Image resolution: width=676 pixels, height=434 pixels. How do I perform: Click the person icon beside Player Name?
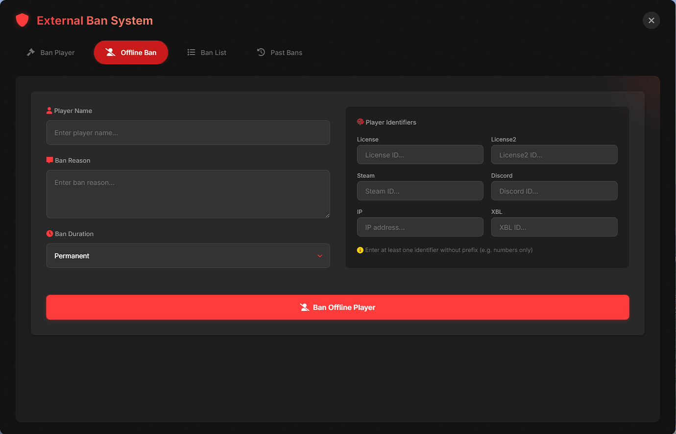(x=49, y=110)
